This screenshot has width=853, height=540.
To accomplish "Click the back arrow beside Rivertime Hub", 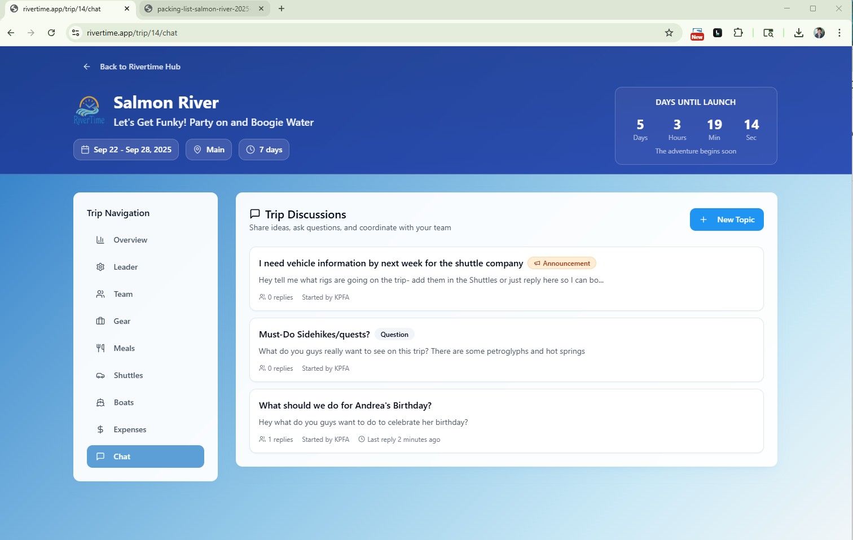I will (87, 67).
